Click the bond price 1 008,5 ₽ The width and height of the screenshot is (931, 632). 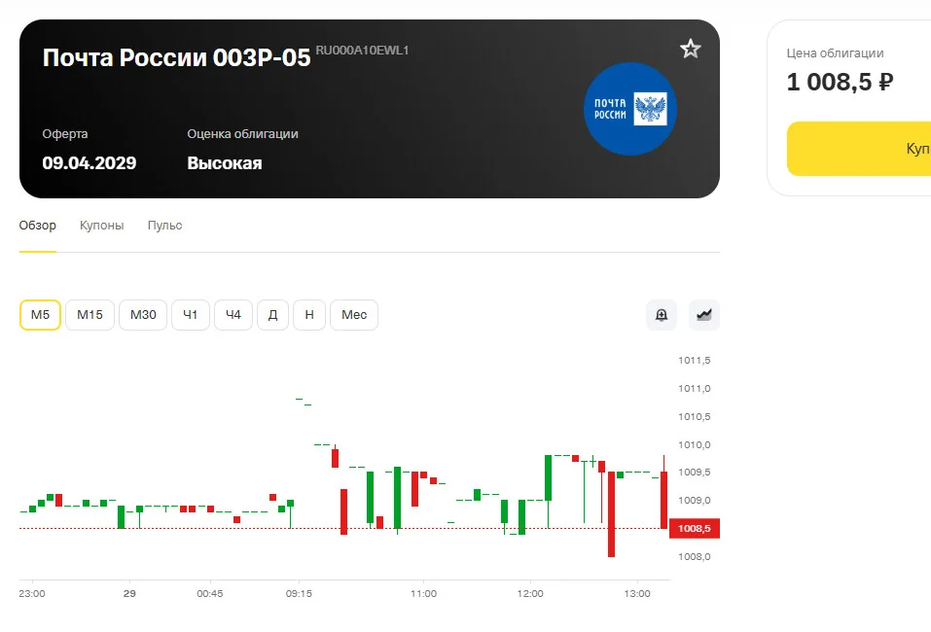click(x=840, y=82)
